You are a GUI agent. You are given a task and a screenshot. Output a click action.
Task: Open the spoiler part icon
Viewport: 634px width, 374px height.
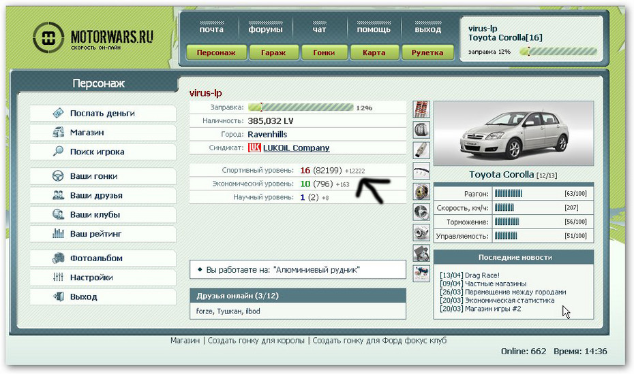[421, 171]
